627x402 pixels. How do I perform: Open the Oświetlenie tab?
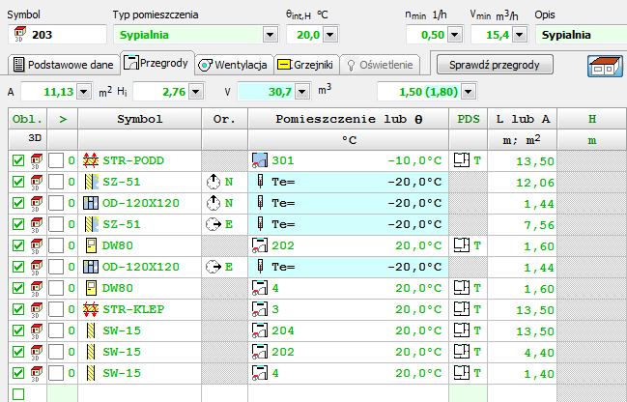[x=380, y=65]
